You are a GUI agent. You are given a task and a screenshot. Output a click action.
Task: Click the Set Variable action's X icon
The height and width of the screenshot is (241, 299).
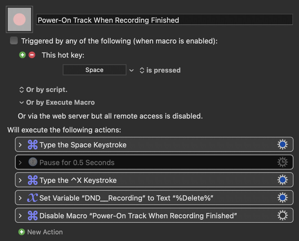[x=32, y=198]
